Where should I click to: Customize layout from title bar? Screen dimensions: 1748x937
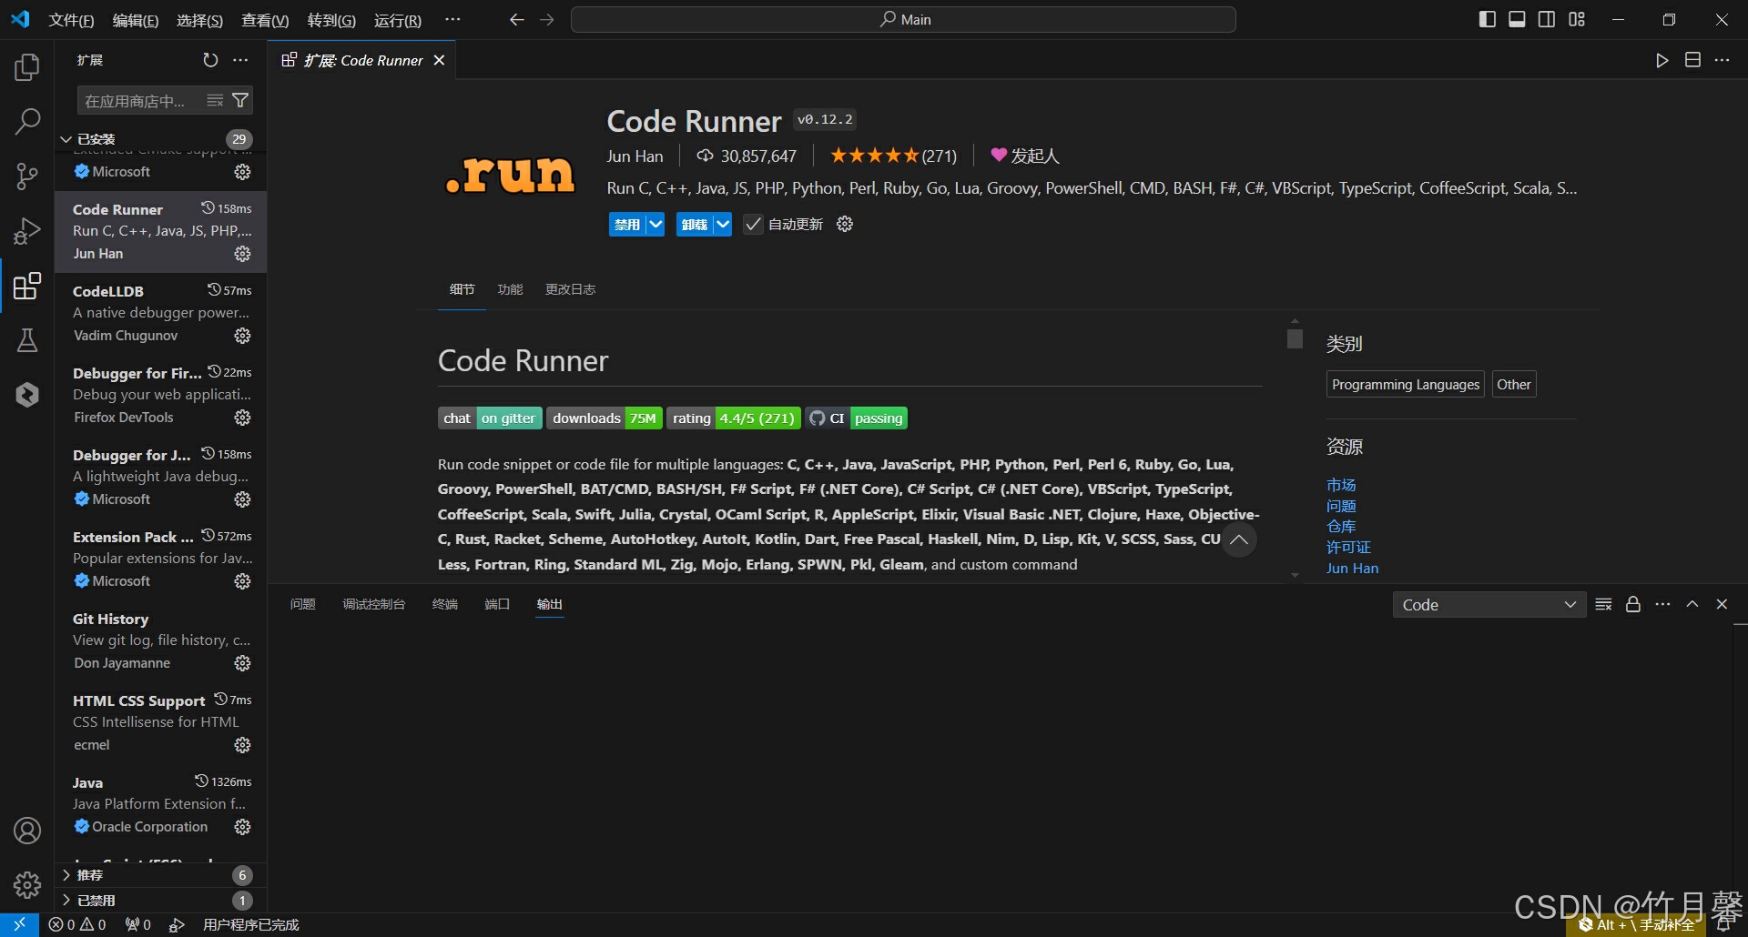1577,19
